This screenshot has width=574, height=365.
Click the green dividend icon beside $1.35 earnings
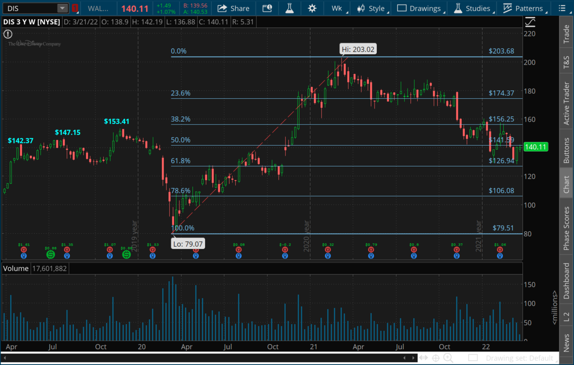coord(50,254)
